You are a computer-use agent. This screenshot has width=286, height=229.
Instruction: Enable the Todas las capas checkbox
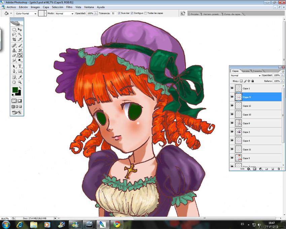point(146,13)
